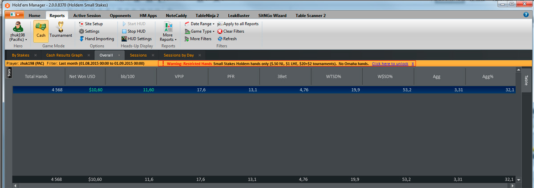The width and height of the screenshot is (534, 188).
Task: Open HUD Settings
Action: [137, 39]
